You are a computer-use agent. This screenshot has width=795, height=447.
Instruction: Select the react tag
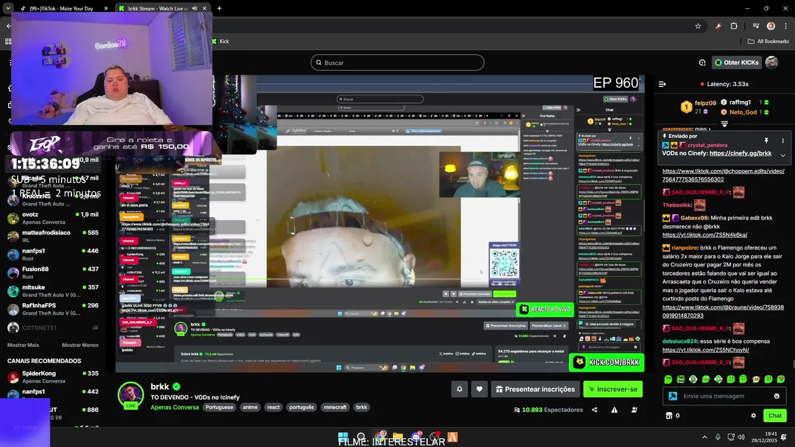[x=273, y=407]
